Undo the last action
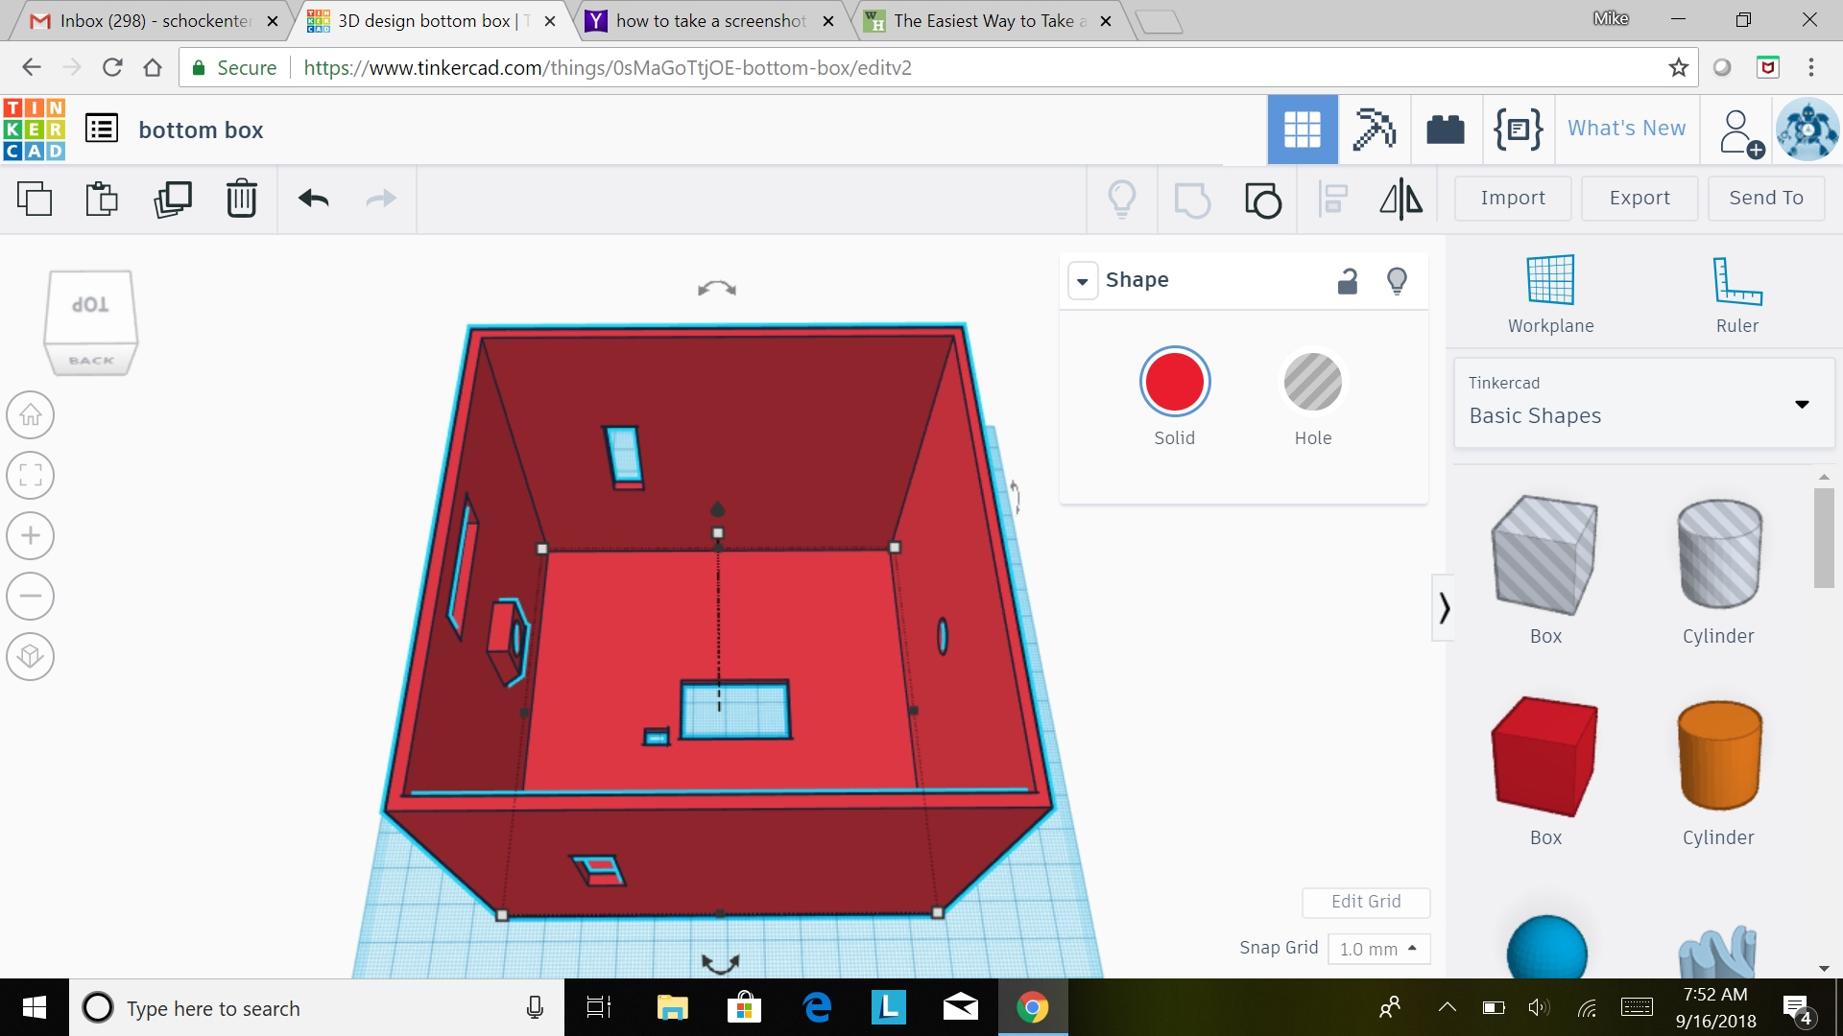The image size is (1843, 1036). pyautogui.click(x=314, y=199)
